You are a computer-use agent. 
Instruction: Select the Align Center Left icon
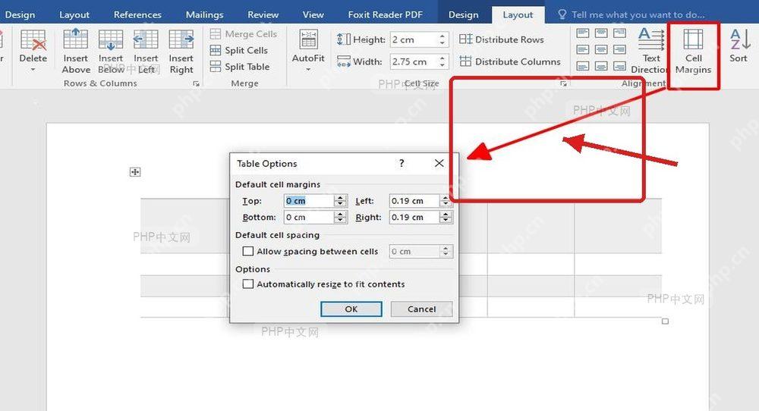(583, 49)
